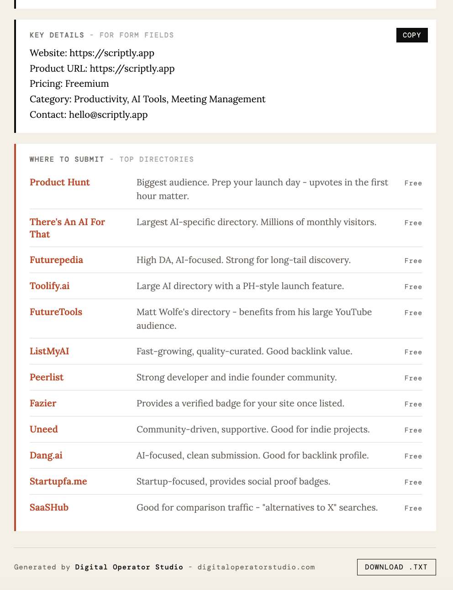Image resolution: width=453 pixels, height=590 pixels.
Task: Click the Category line listing Productivity
Action: pyautogui.click(x=147, y=99)
